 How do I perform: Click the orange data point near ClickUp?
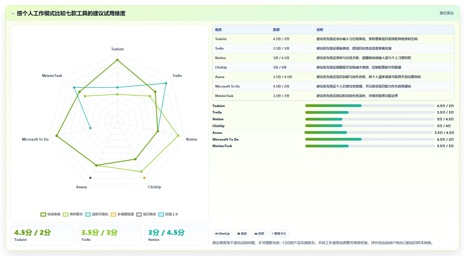click(x=144, y=178)
